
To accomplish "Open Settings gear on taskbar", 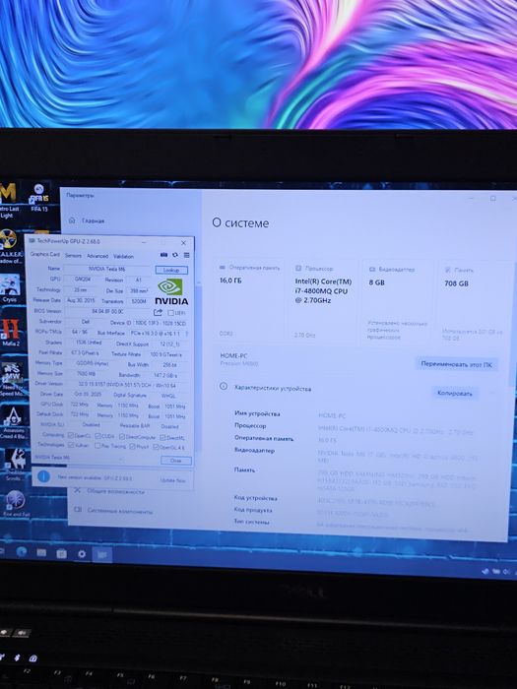I will [x=82, y=554].
